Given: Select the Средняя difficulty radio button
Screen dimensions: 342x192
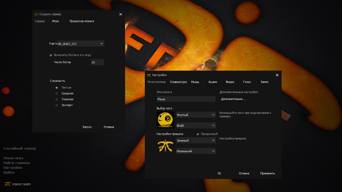Looking at the screenshot, I should point(57,94).
